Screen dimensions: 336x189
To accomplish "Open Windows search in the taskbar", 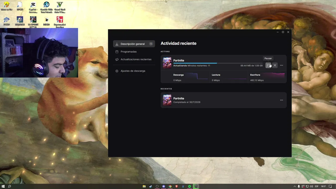I will tap(9, 186).
